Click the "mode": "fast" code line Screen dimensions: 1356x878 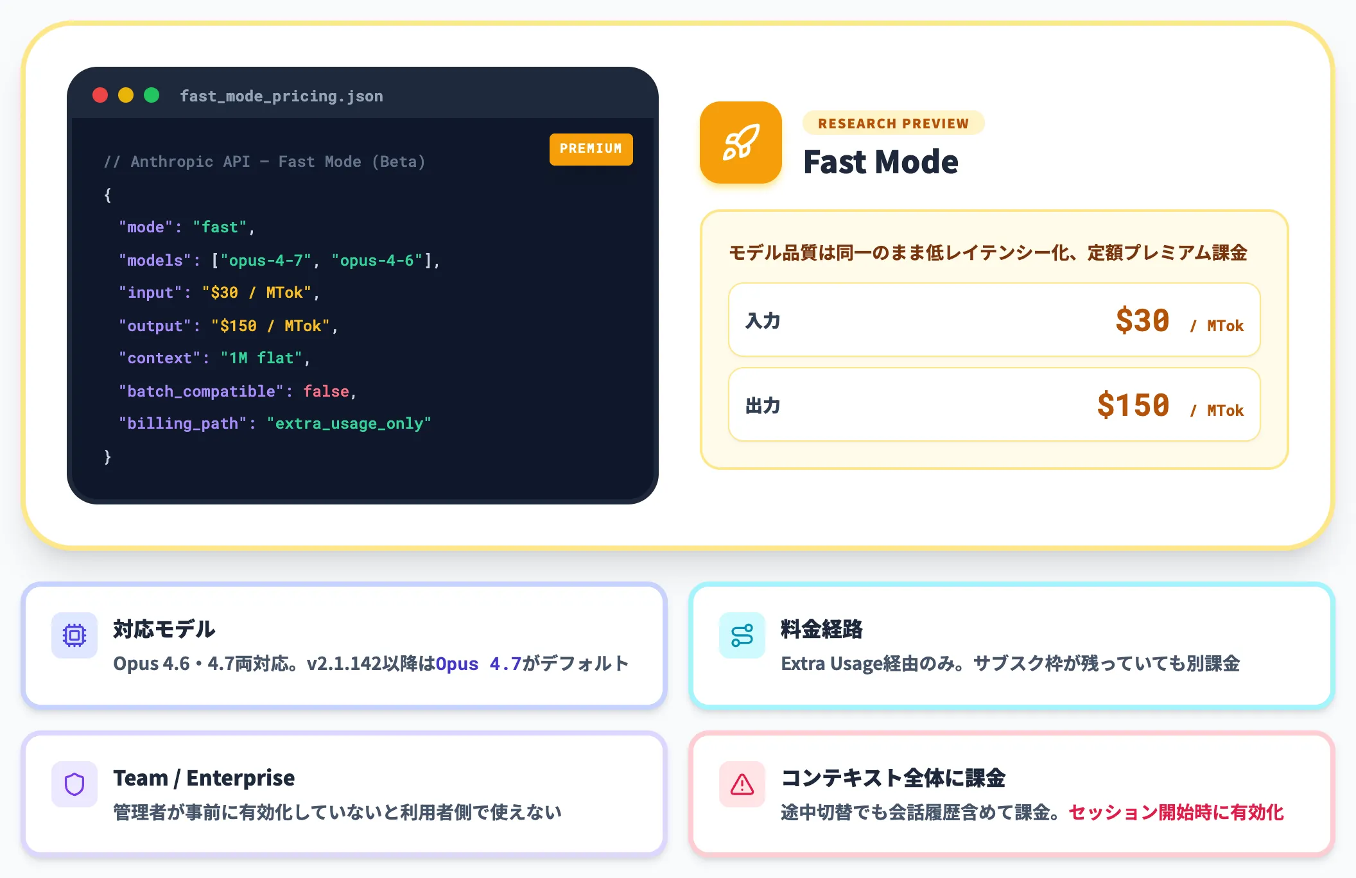(187, 227)
